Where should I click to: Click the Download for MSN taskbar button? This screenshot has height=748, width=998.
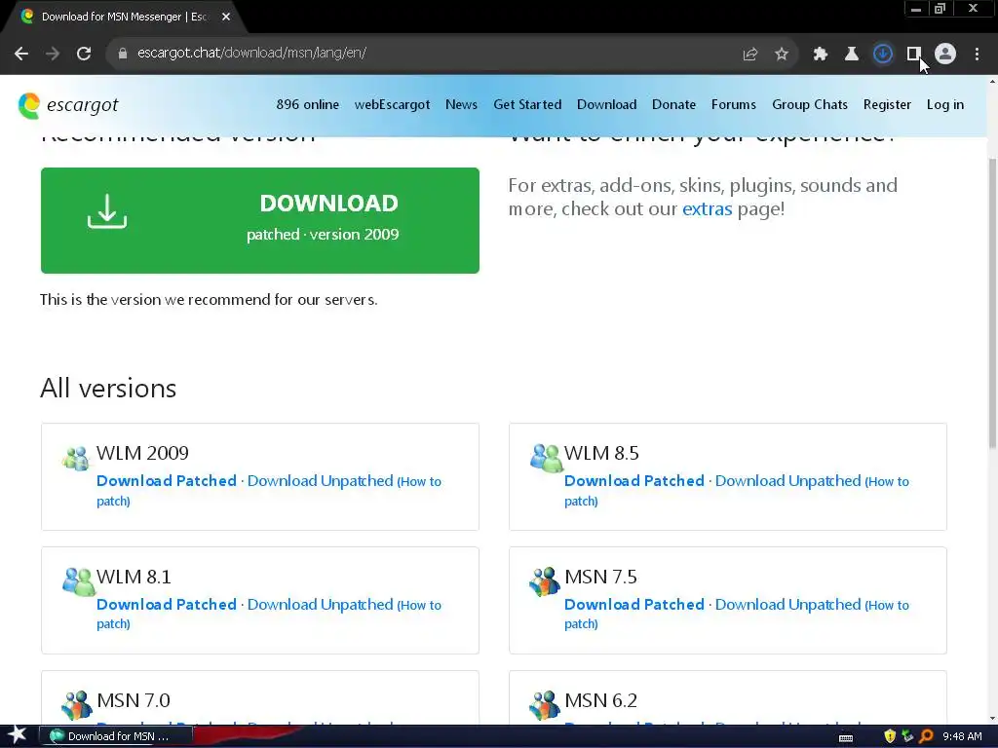pyautogui.click(x=116, y=736)
